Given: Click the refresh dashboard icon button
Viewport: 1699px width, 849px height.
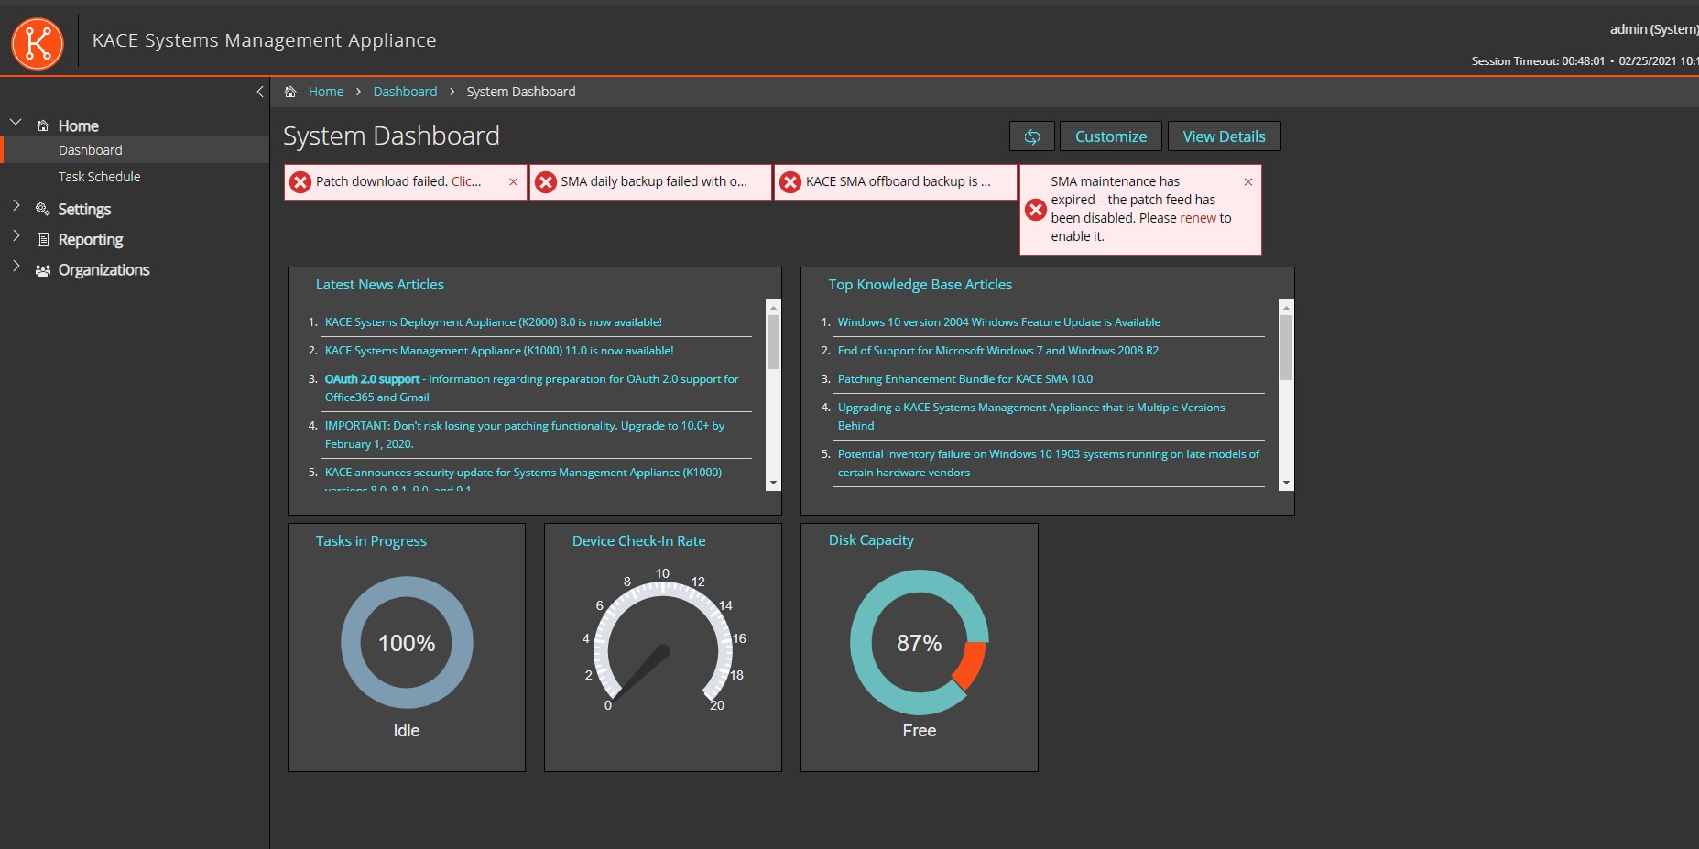Looking at the screenshot, I should [1032, 136].
